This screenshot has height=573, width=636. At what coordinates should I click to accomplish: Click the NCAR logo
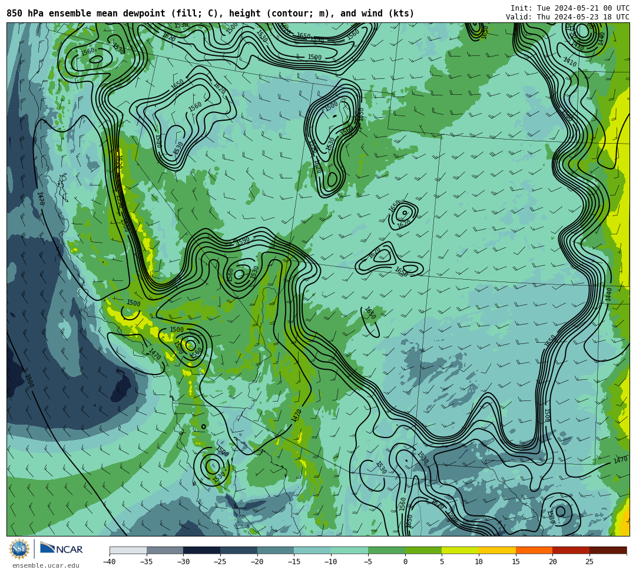click(61, 549)
